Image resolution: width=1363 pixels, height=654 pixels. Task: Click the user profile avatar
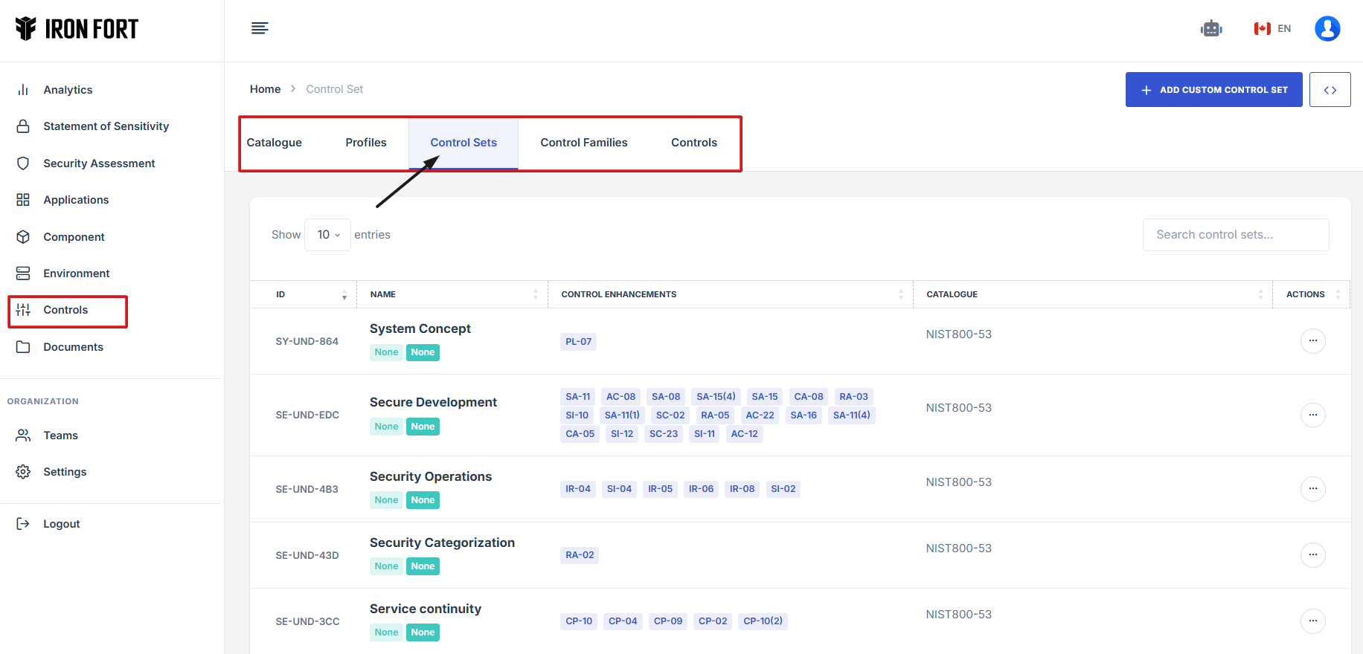click(1327, 29)
